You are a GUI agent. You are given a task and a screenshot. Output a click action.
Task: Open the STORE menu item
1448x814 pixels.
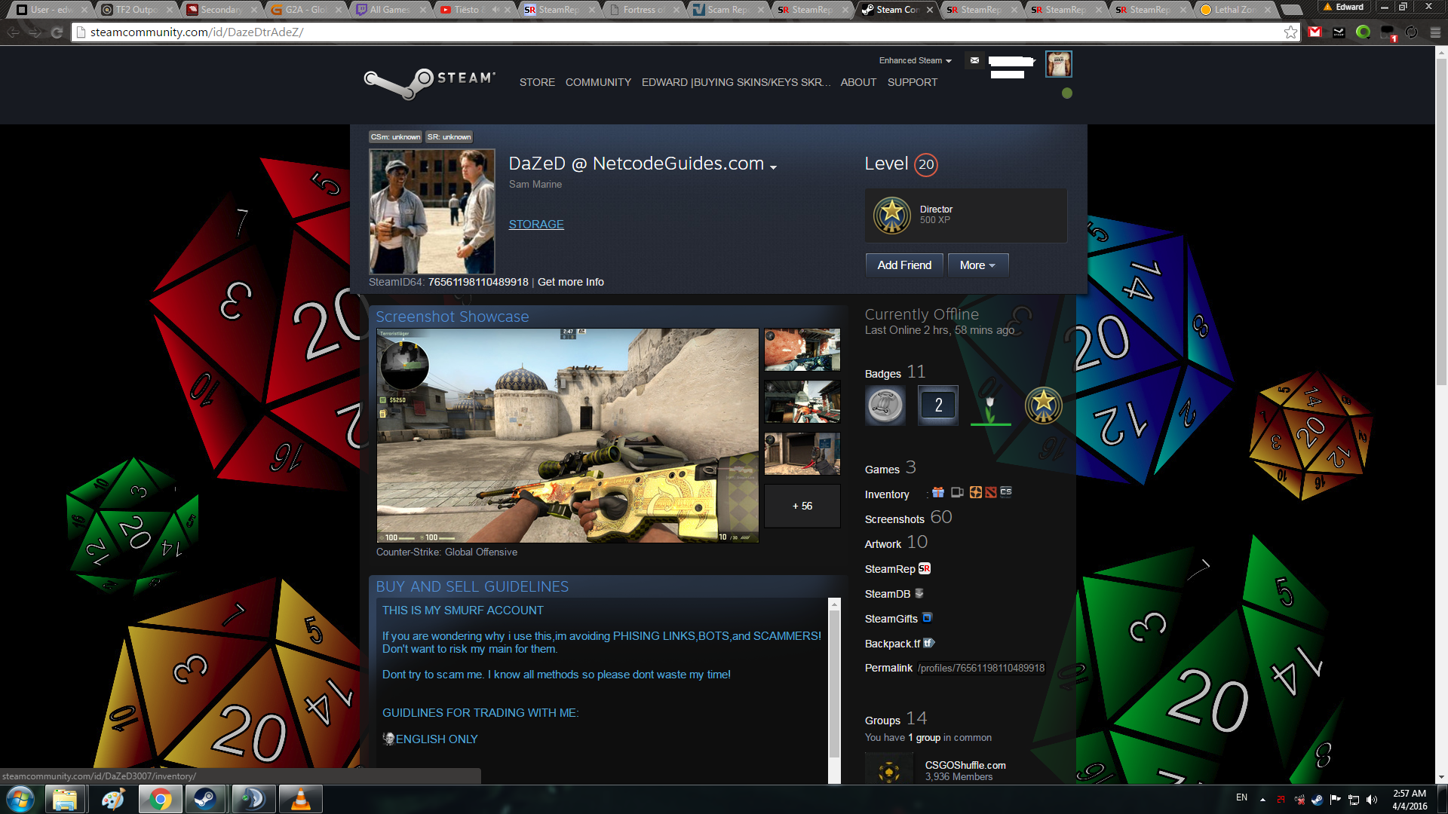pyautogui.click(x=537, y=82)
